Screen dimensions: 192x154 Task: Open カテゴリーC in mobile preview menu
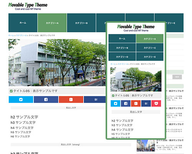(x=150, y=48)
